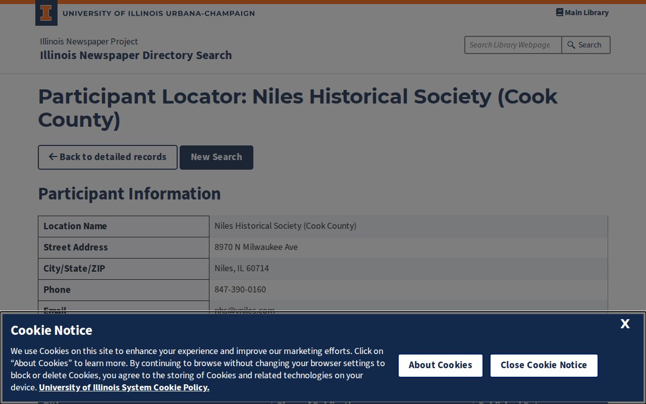Click the Participant Information heading
Screen dimensions: 646x404
[129, 193]
